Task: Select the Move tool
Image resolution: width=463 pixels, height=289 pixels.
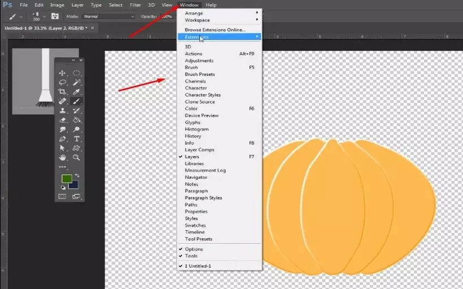Action: (62, 73)
